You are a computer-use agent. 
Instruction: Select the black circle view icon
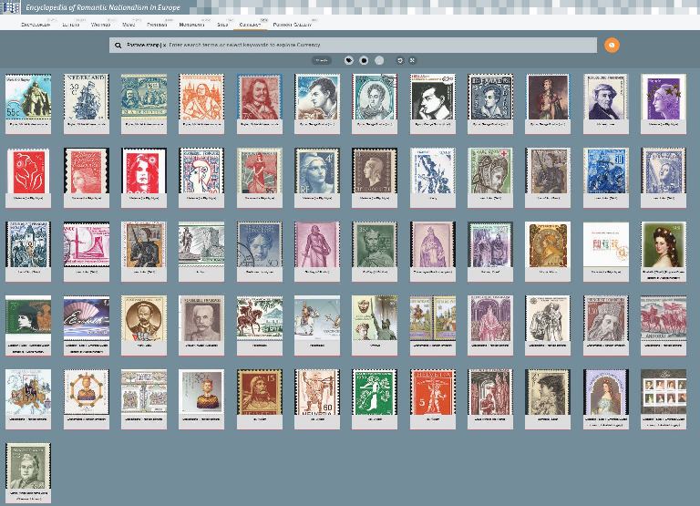pyautogui.click(x=364, y=60)
